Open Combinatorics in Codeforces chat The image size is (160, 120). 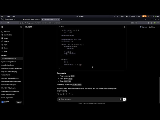click(x=12, y=91)
